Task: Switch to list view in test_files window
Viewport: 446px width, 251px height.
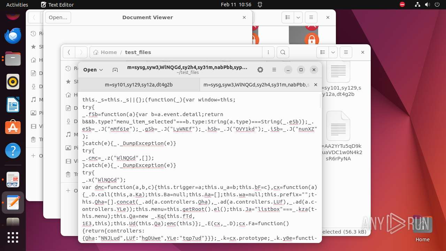Action: (323, 52)
